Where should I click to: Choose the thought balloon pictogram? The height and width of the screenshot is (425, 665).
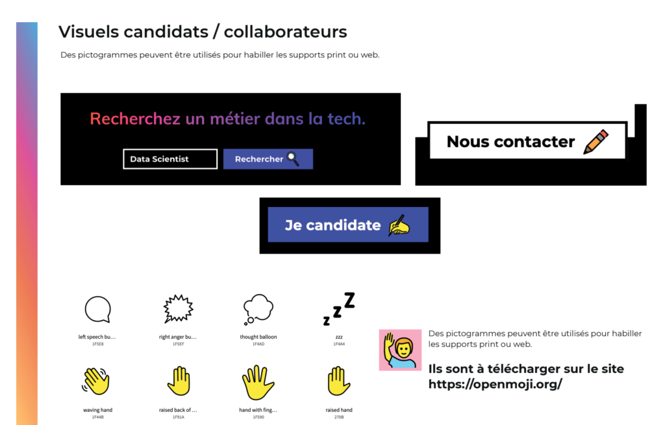(258, 310)
